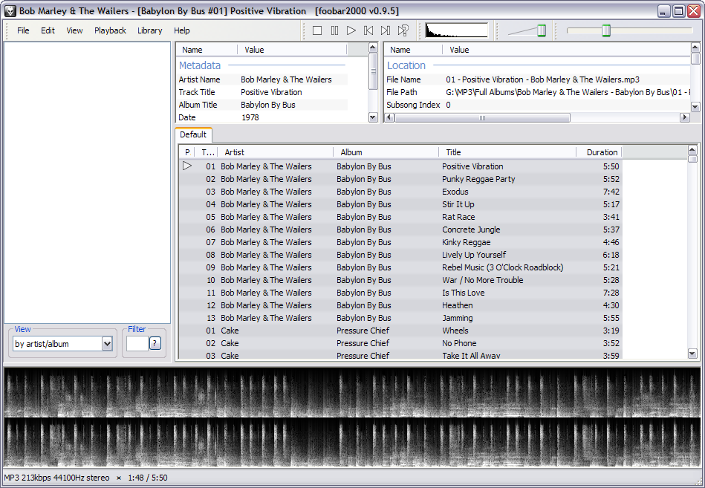
Task: Click the spectrum visualization in the toolbar
Action: pos(456,30)
